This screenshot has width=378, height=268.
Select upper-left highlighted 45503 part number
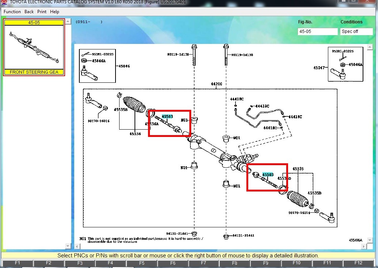[167, 116]
